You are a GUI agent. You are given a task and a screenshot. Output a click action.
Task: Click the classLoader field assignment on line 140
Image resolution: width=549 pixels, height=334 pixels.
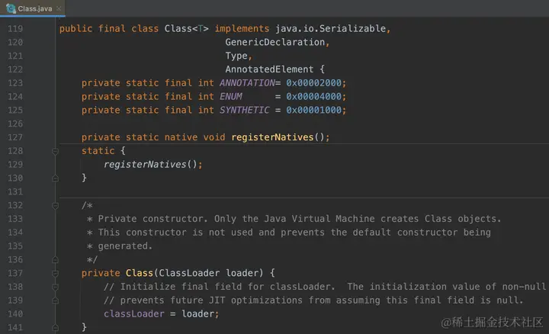point(133,314)
